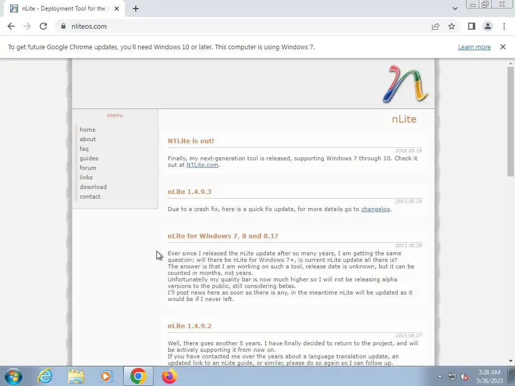Open the muted volume tray icon

click(464, 376)
